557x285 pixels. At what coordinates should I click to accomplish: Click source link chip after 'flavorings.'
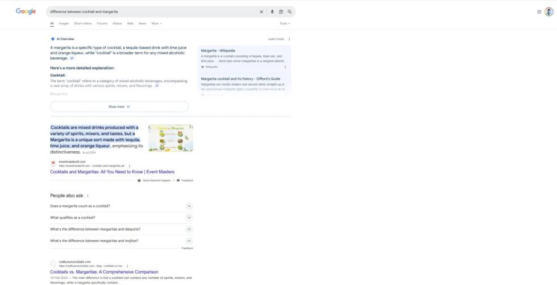pyautogui.click(x=157, y=86)
